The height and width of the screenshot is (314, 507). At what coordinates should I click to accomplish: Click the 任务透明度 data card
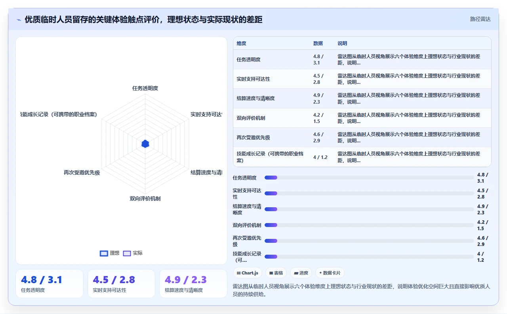pos(50,284)
